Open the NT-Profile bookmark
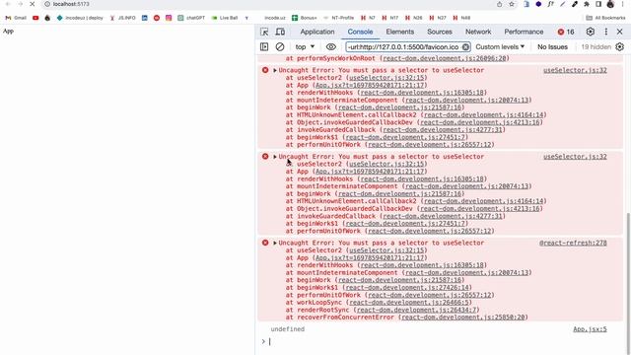The height and width of the screenshot is (355, 631). coord(338,18)
